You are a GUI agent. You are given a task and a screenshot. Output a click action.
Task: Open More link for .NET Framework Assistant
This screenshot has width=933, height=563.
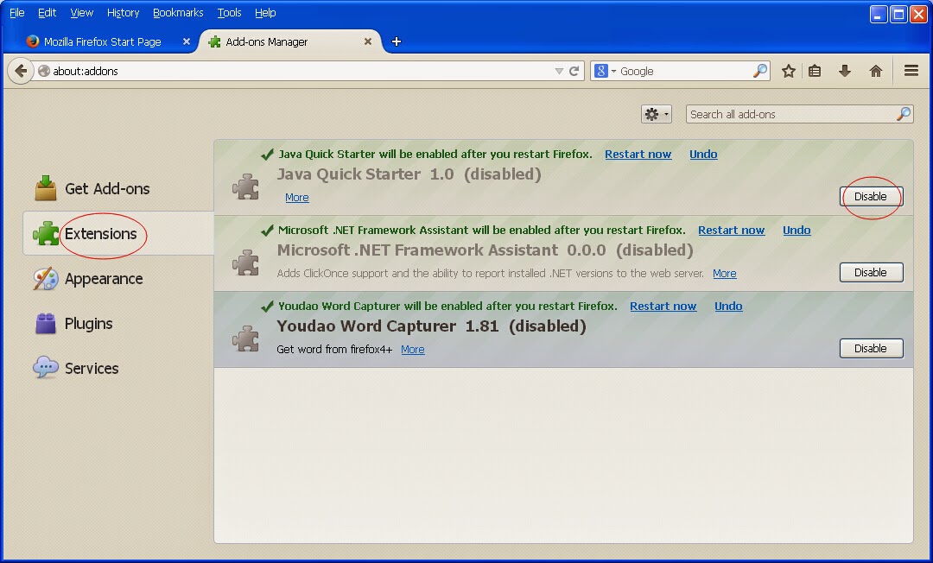[725, 274]
